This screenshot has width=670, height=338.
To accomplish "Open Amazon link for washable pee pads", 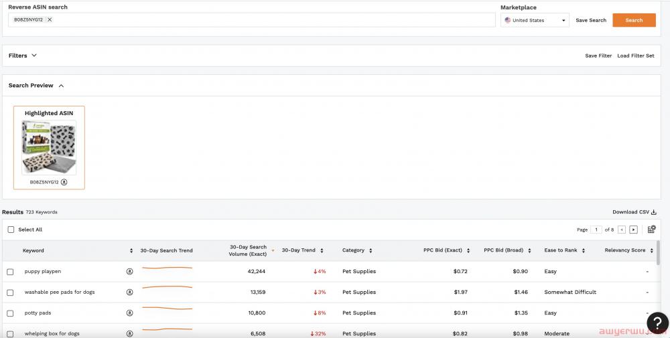I will (x=129, y=292).
